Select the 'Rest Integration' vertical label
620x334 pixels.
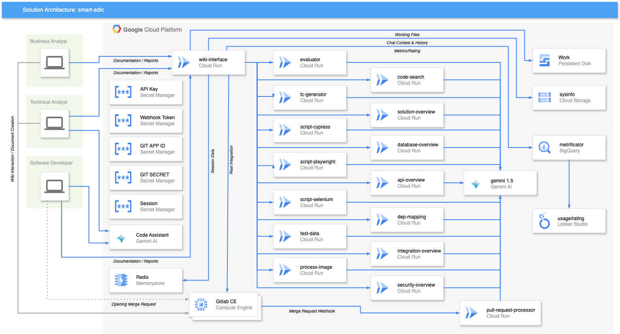231,160
